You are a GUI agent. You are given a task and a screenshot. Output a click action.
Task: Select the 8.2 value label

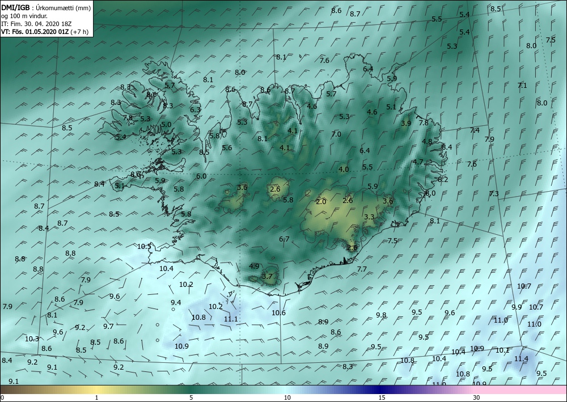pyautogui.click(x=443, y=179)
